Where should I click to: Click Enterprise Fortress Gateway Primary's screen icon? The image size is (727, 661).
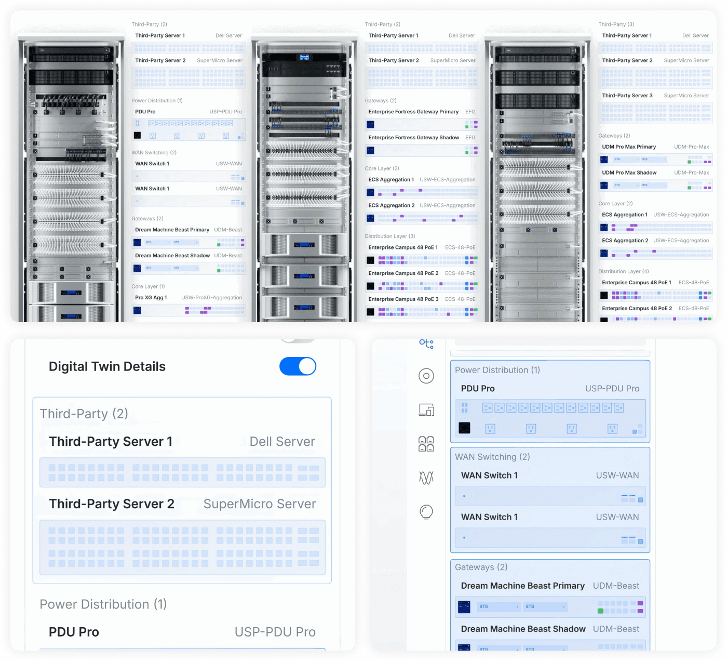click(x=370, y=125)
